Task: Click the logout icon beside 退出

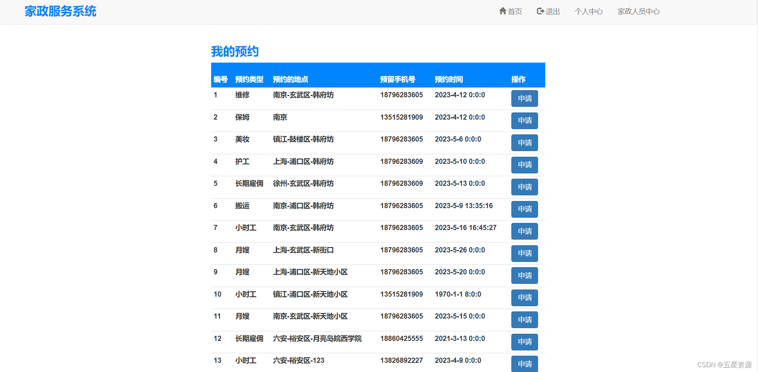Action: click(540, 11)
